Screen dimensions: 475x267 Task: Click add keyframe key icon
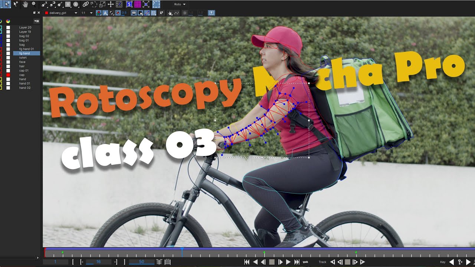461,262
